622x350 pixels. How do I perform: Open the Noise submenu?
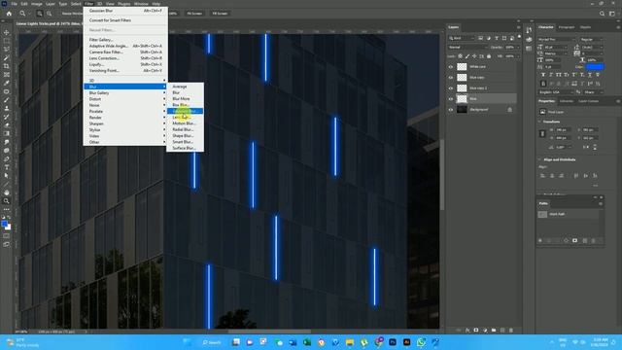point(125,105)
